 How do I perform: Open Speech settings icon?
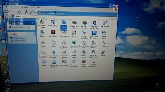coord(103,53)
